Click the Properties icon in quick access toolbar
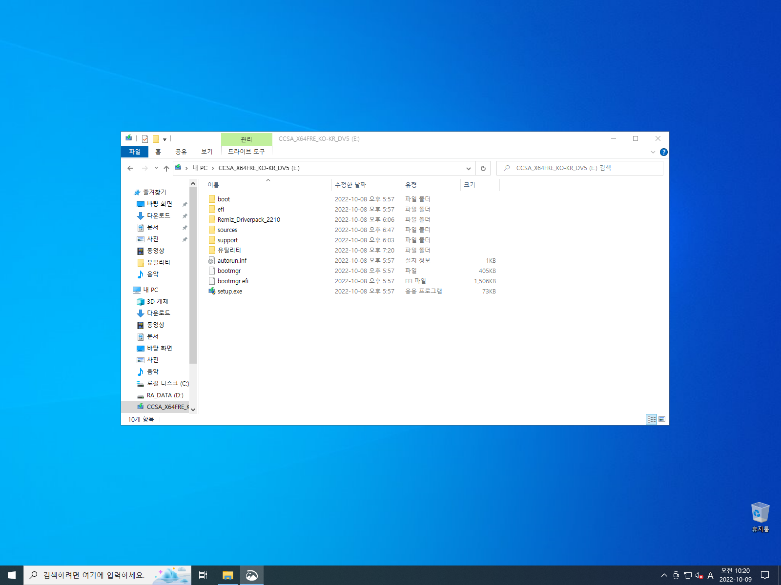781x585 pixels. click(x=145, y=139)
